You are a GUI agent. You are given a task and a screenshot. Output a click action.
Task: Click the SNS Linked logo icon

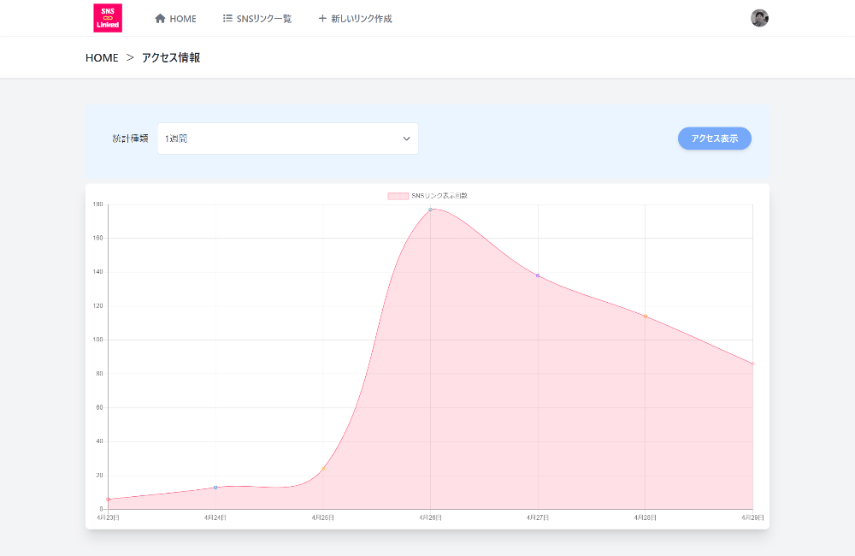(x=108, y=17)
